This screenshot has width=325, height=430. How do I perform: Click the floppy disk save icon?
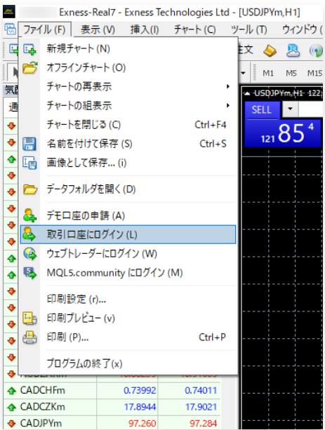click(29, 144)
